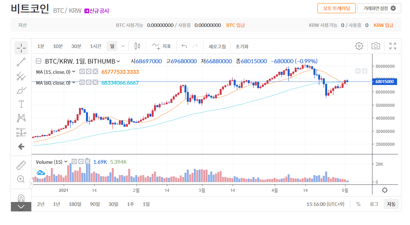Click the 오토 트레이딩 button
The height and width of the screenshot is (225, 410).
click(336, 8)
